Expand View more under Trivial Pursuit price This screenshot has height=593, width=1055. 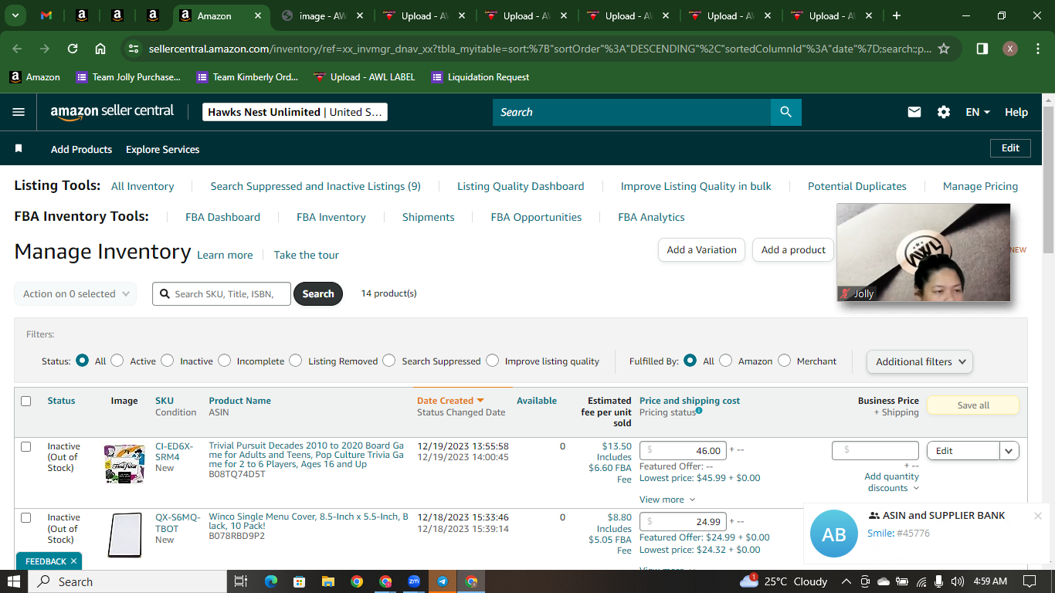667,500
